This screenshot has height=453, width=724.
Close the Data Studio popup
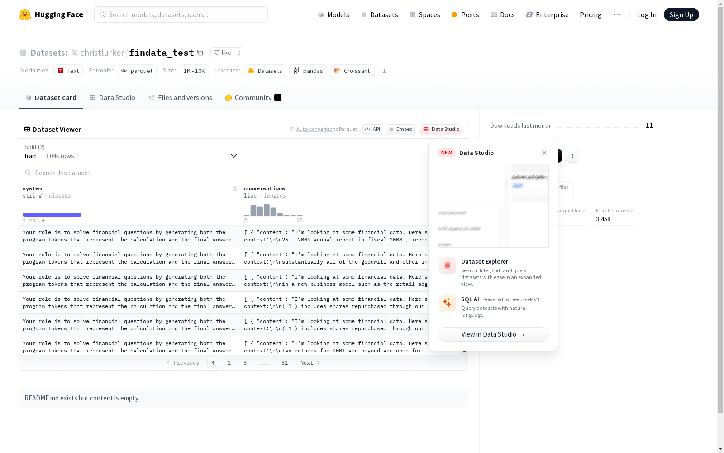pos(544,153)
